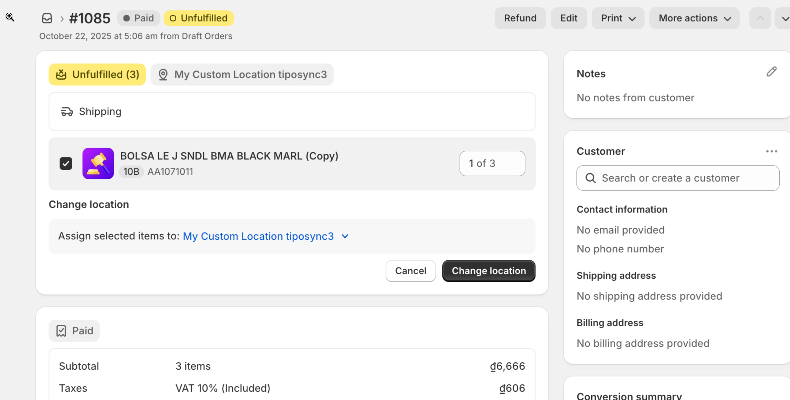
Task: Click the Paid receipt icon
Action: 61,331
